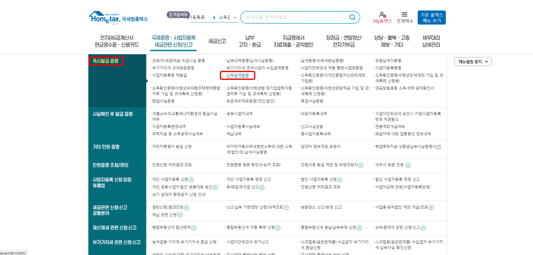Viewport: 533px width, 255px height.
Task: Select 사업자등록 신청·정정·휴폐업 category
Action: click(x=112, y=182)
